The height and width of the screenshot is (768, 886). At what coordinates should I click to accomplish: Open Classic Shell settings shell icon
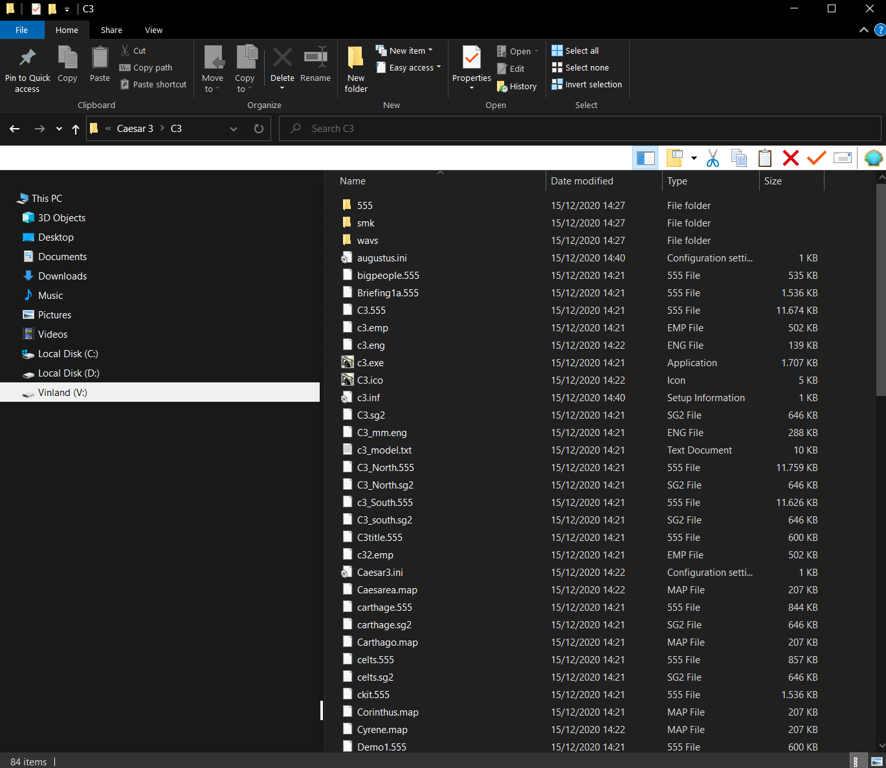(x=873, y=158)
